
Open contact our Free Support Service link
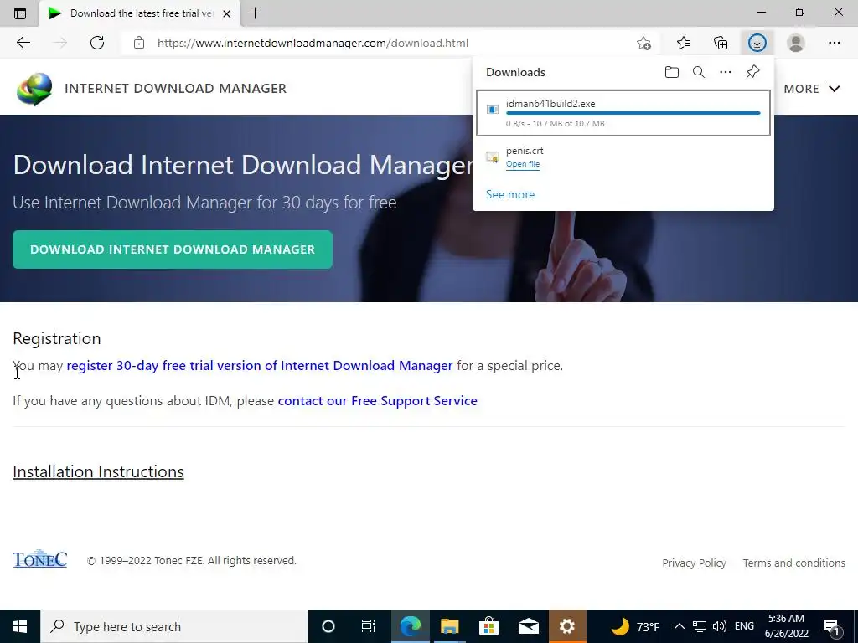(x=378, y=401)
